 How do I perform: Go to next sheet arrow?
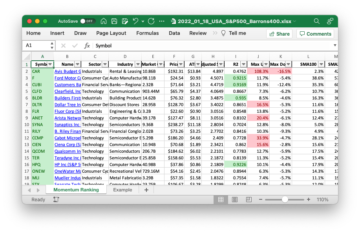pos(38,190)
